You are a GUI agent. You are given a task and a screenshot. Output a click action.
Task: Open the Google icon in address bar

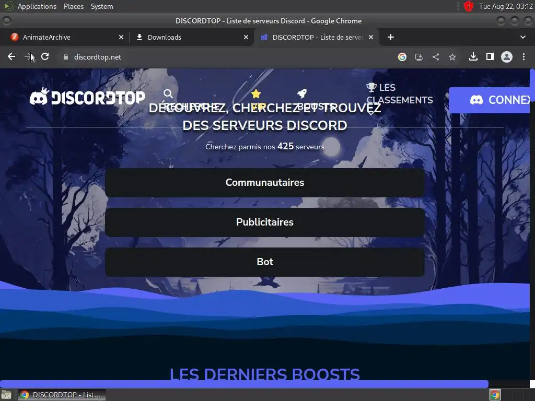click(402, 57)
